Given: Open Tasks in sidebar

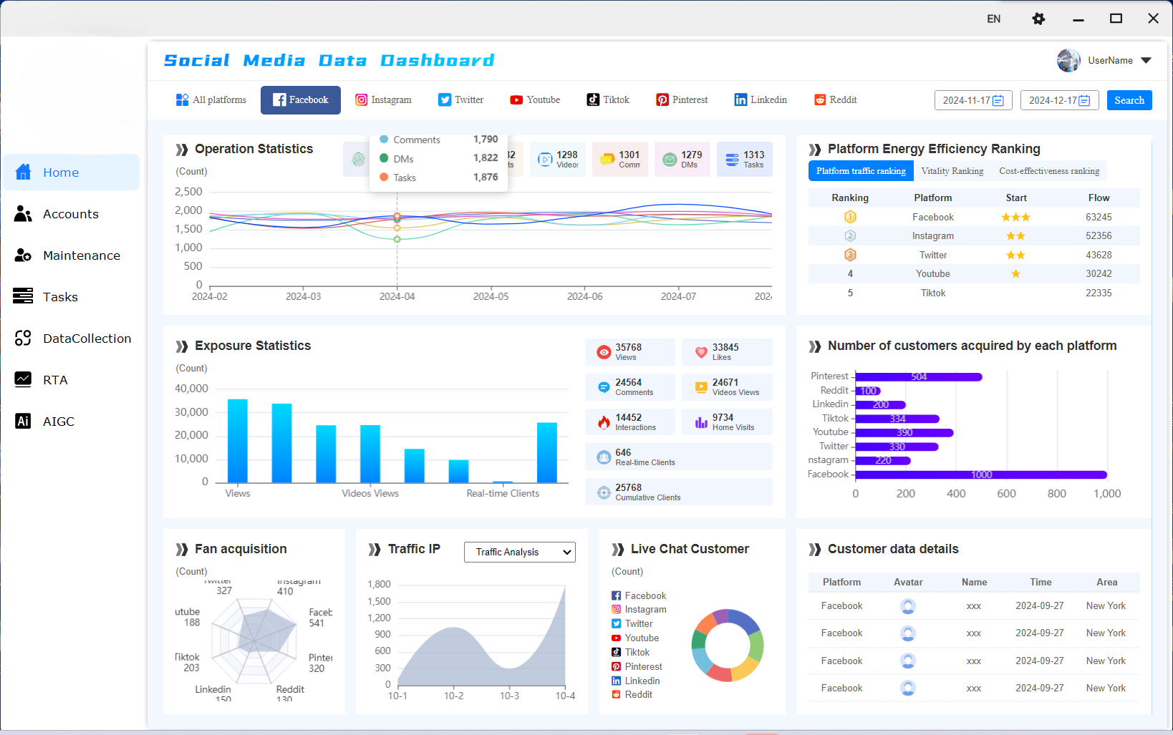Looking at the screenshot, I should click(x=71, y=297).
